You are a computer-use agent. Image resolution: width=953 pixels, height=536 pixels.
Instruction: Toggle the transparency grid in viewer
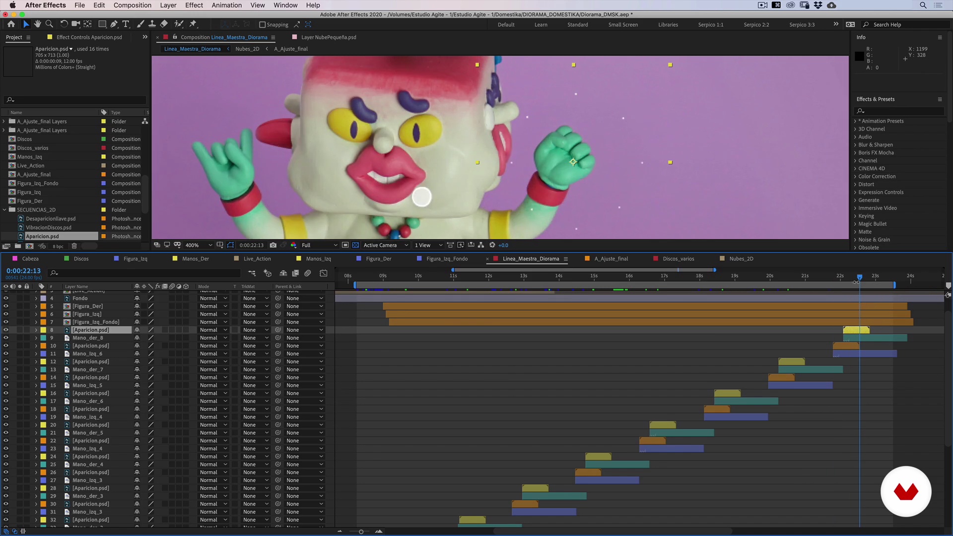point(355,245)
